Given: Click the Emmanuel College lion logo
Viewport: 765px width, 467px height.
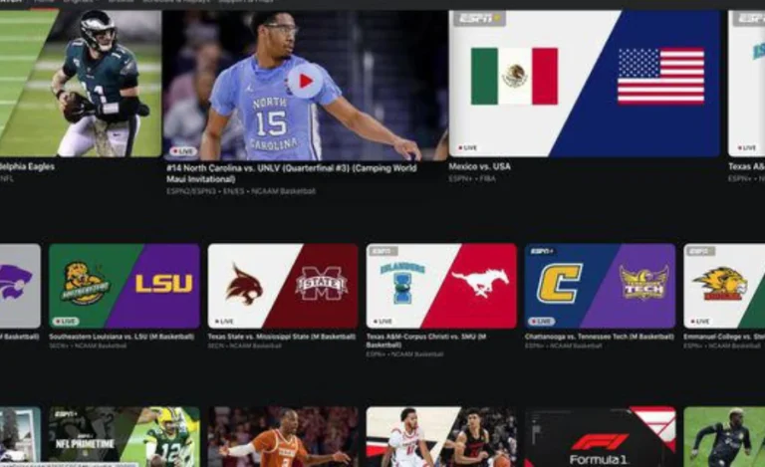Looking at the screenshot, I should (720, 284).
